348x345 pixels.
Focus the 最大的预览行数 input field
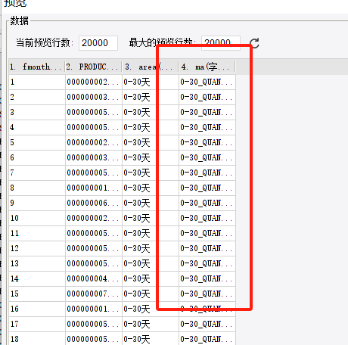(x=221, y=43)
